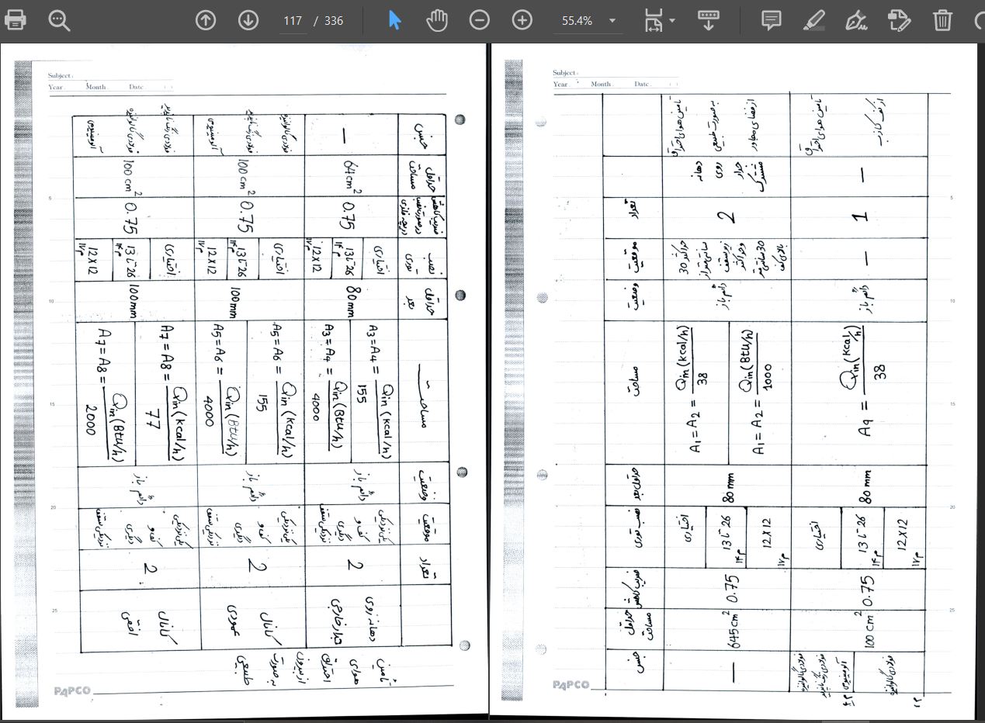
Task: Click the read mode keyboard-arrow icon
Action: [708, 20]
